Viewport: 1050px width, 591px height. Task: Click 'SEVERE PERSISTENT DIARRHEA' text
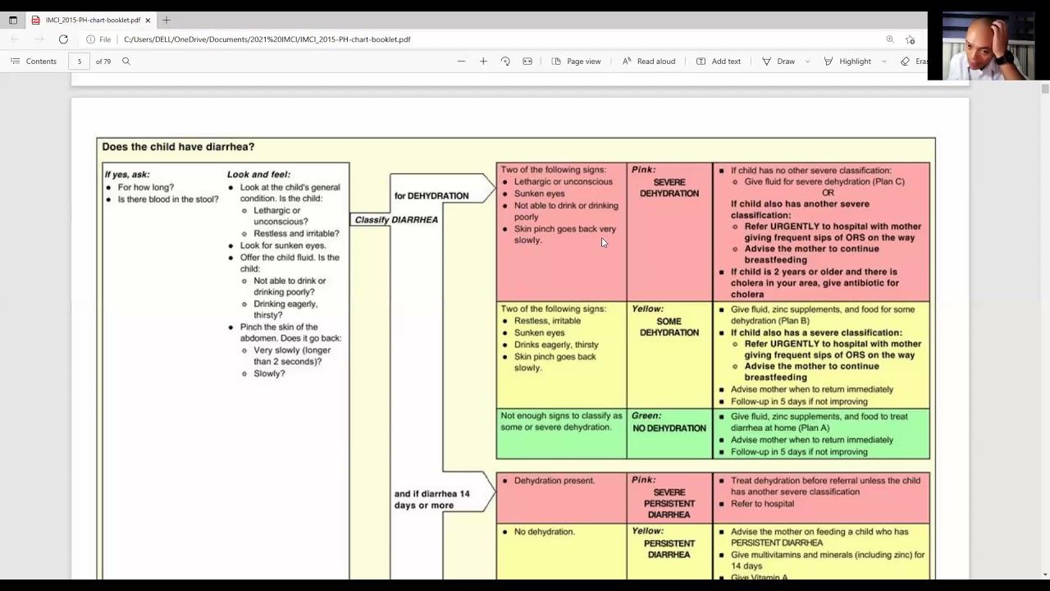point(669,504)
